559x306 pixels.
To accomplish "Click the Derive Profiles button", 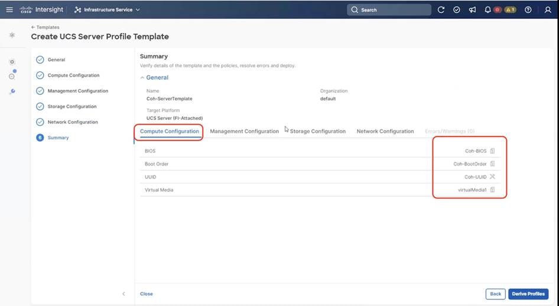I will point(528,294).
